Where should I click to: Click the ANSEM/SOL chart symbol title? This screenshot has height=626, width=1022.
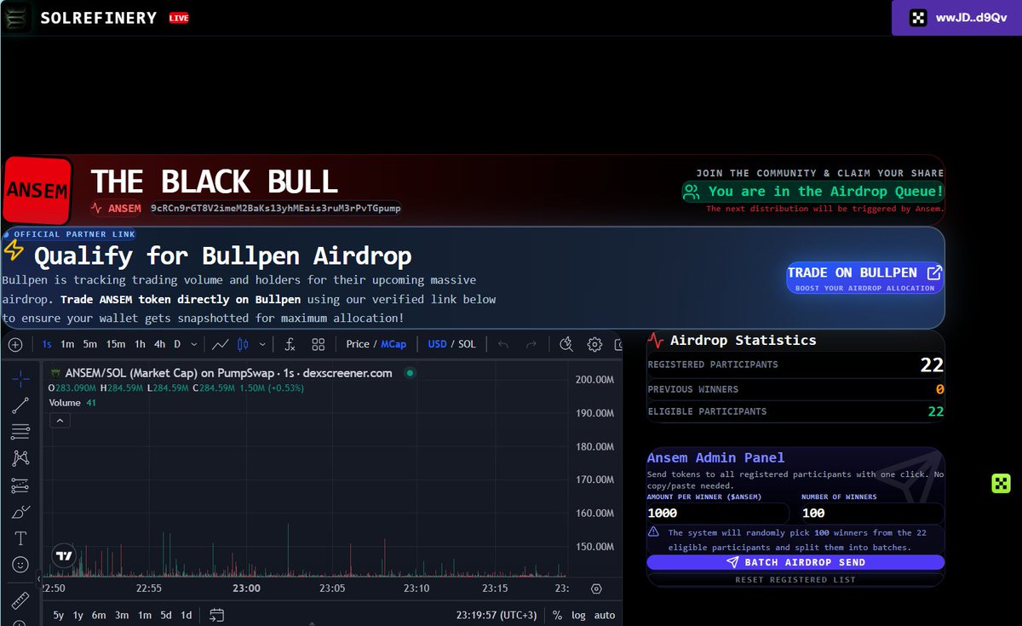click(228, 373)
